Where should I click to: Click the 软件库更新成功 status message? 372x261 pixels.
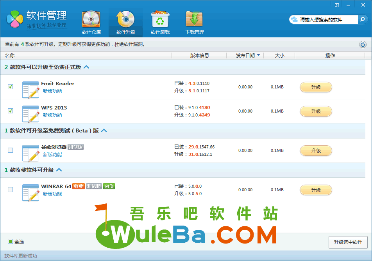[x=21, y=256]
